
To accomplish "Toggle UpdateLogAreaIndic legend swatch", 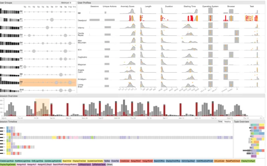I will click(53, 161).
